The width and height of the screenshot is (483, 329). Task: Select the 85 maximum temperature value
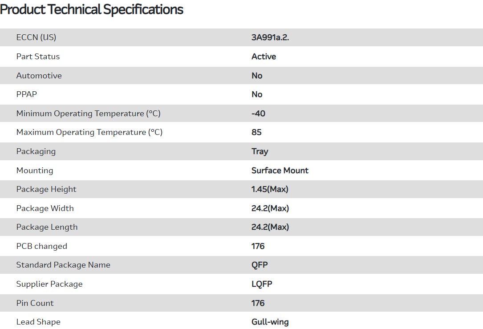[x=256, y=132]
